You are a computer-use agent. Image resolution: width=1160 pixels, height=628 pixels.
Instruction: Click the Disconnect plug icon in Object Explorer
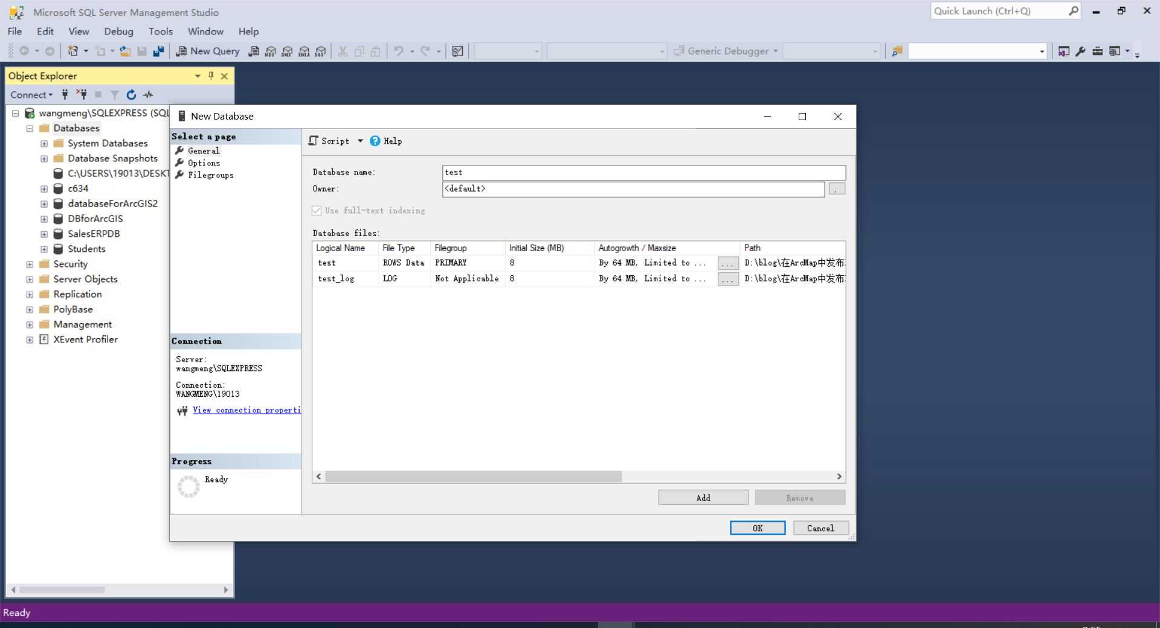coord(82,94)
